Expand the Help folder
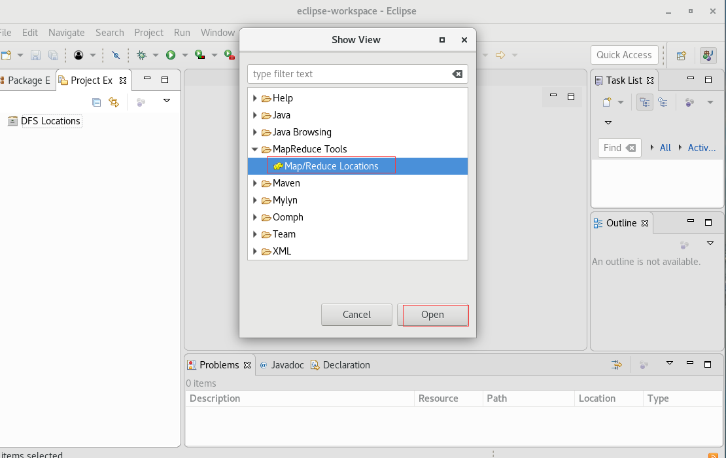This screenshot has height=458, width=726. pyautogui.click(x=254, y=98)
